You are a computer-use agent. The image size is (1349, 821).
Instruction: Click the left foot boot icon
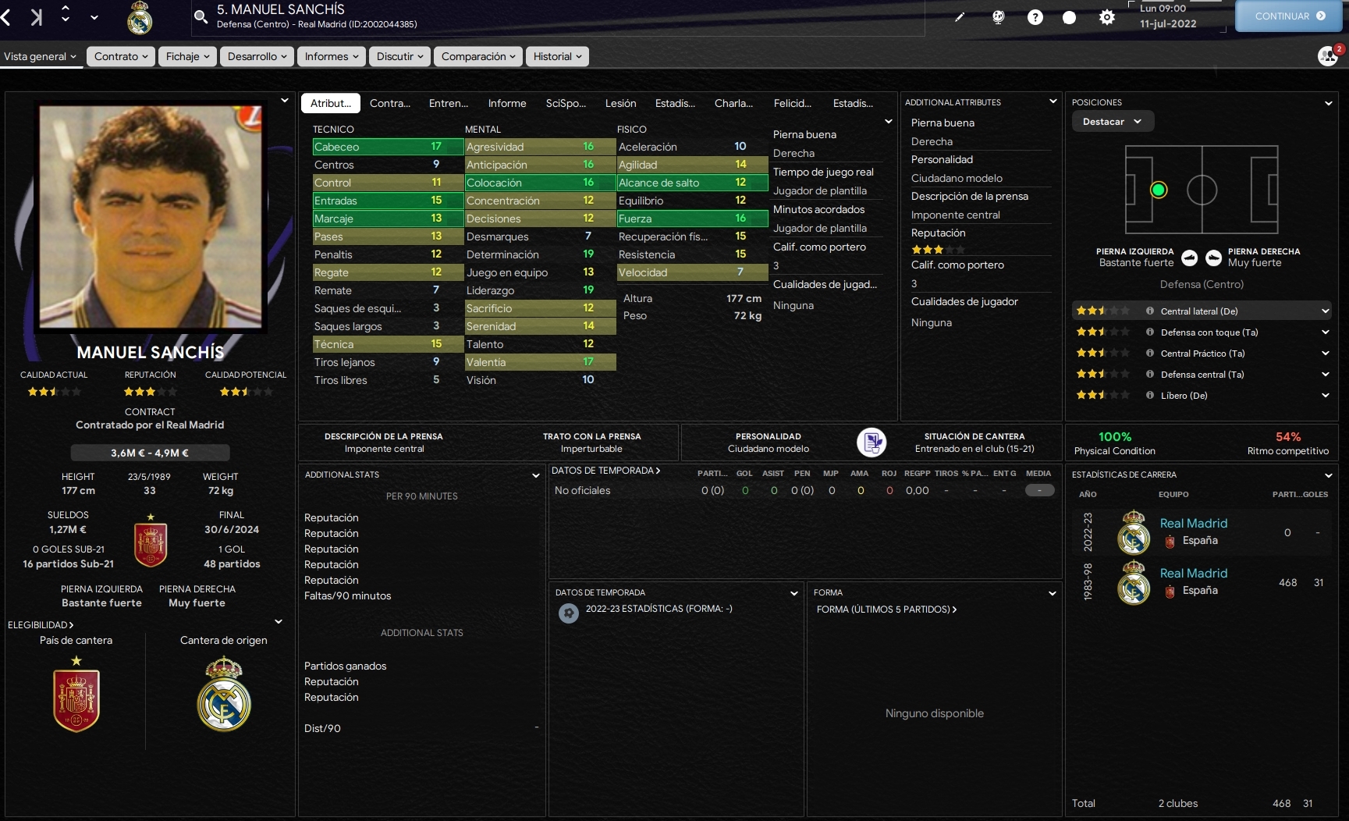pos(1189,258)
